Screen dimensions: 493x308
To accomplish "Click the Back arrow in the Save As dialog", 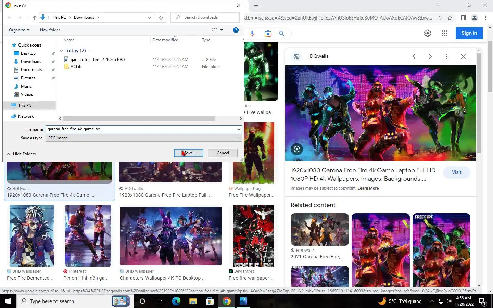I will coord(9,17).
